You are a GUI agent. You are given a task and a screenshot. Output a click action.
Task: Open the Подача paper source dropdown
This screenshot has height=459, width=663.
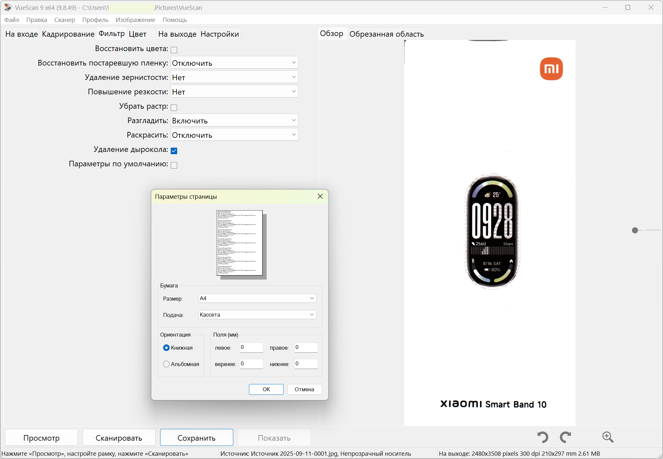[x=257, y=315]
